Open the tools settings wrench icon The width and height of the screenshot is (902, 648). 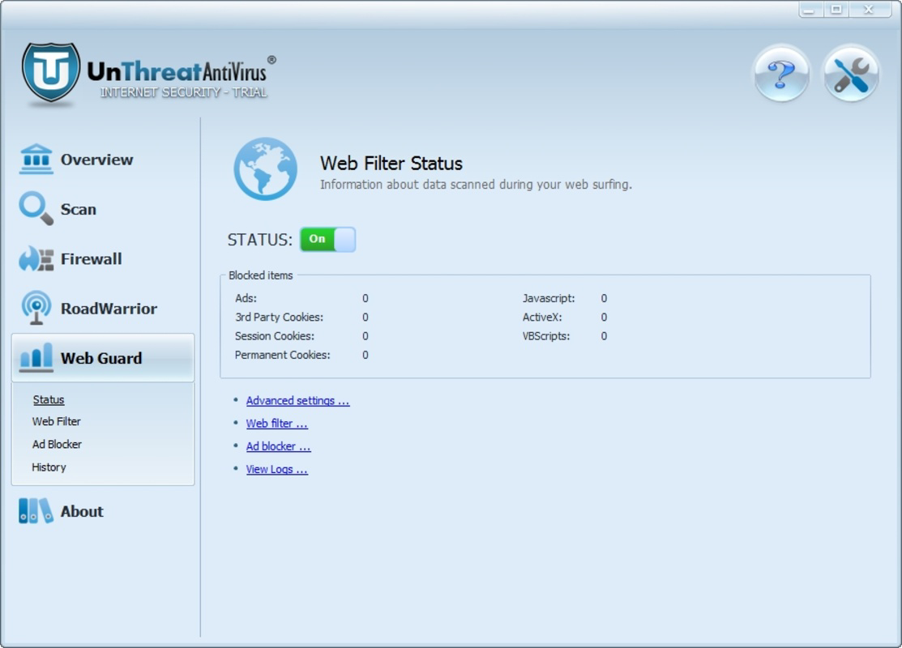coord(851,74)
